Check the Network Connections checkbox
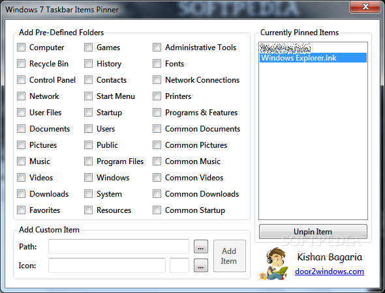Screen dimensions: 385x293 pyautogui.click(x=157, y=80)
